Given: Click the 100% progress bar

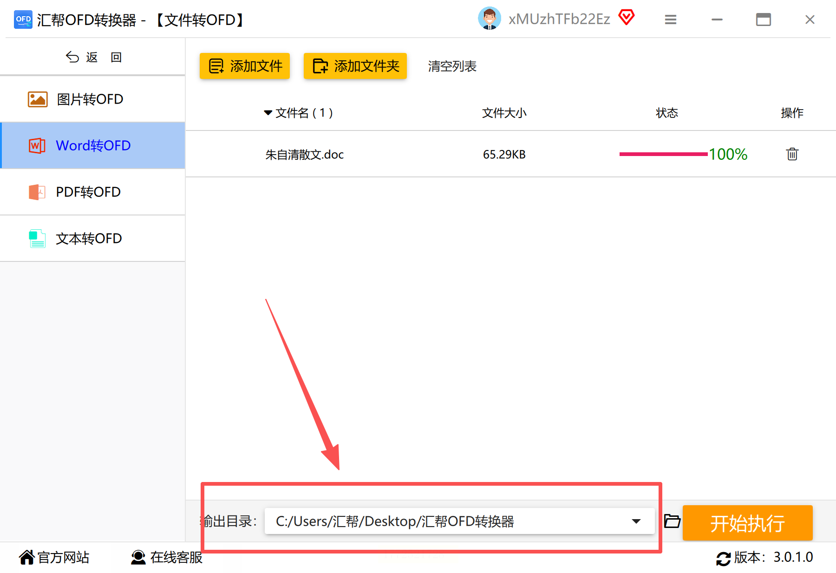Looking at the screenshot, I should click(663, 154).
